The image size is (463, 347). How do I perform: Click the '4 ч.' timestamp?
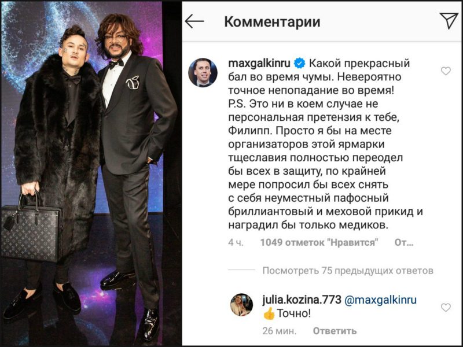(x=236, y=242)
